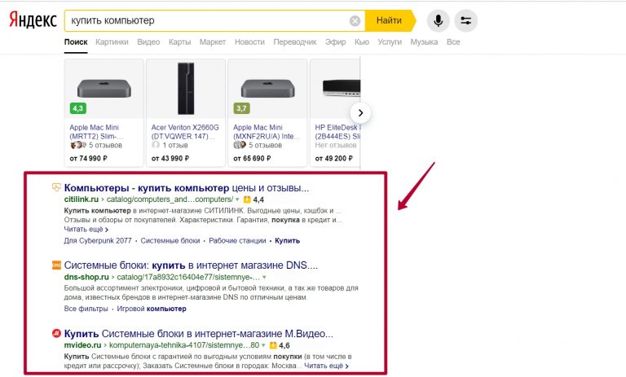
Task: Click reviewer avatars on Mac Mini MRTT2 card
Action: pos(78,145)
